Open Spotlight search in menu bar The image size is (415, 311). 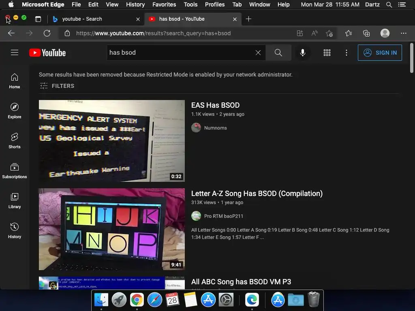389,4
